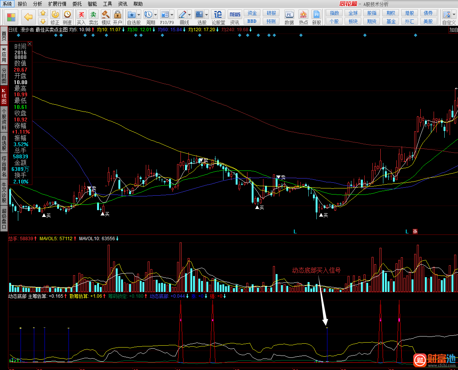Click the 港股 Hong Kong stocks button
Screen dimensions: 458x370
click(x=410, y=13)
